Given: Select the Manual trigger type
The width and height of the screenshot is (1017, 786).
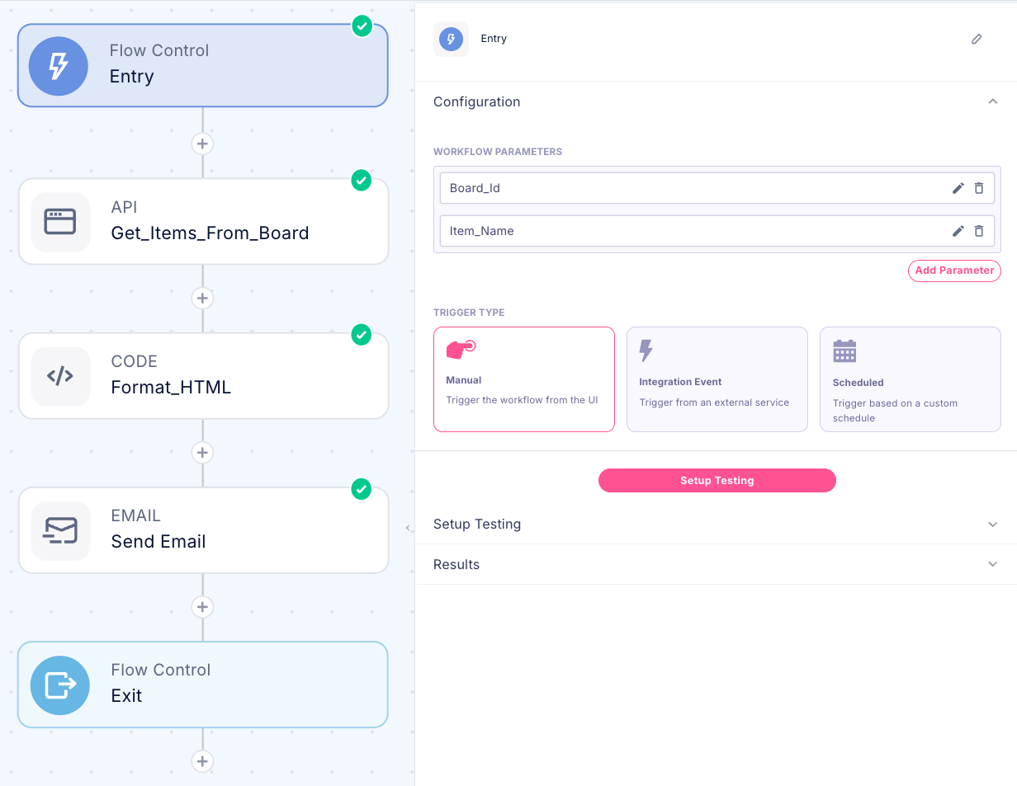Looking at the screenshot, I should tap(524, 379).
